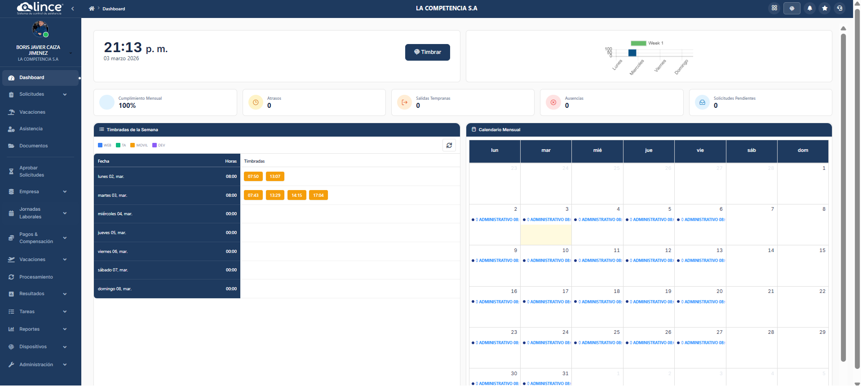Click the 17:04 punch badge
862x390 pixels.
coord(318,195)
